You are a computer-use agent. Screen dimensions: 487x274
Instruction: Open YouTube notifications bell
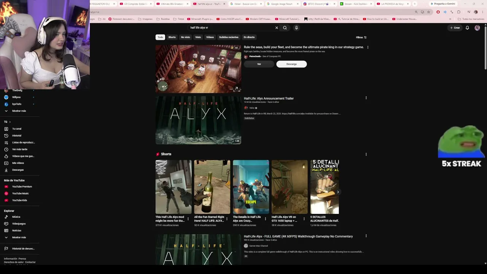point(467,28)
